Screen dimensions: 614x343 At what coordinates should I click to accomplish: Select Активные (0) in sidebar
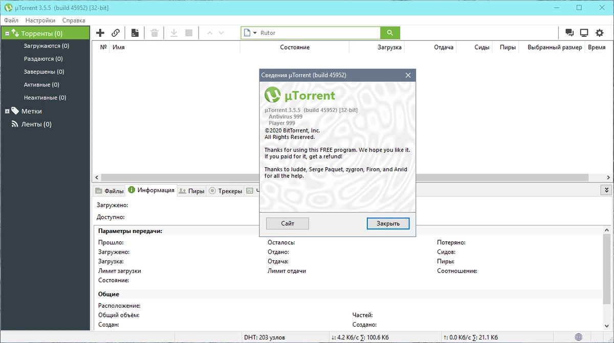coord(41,84)
